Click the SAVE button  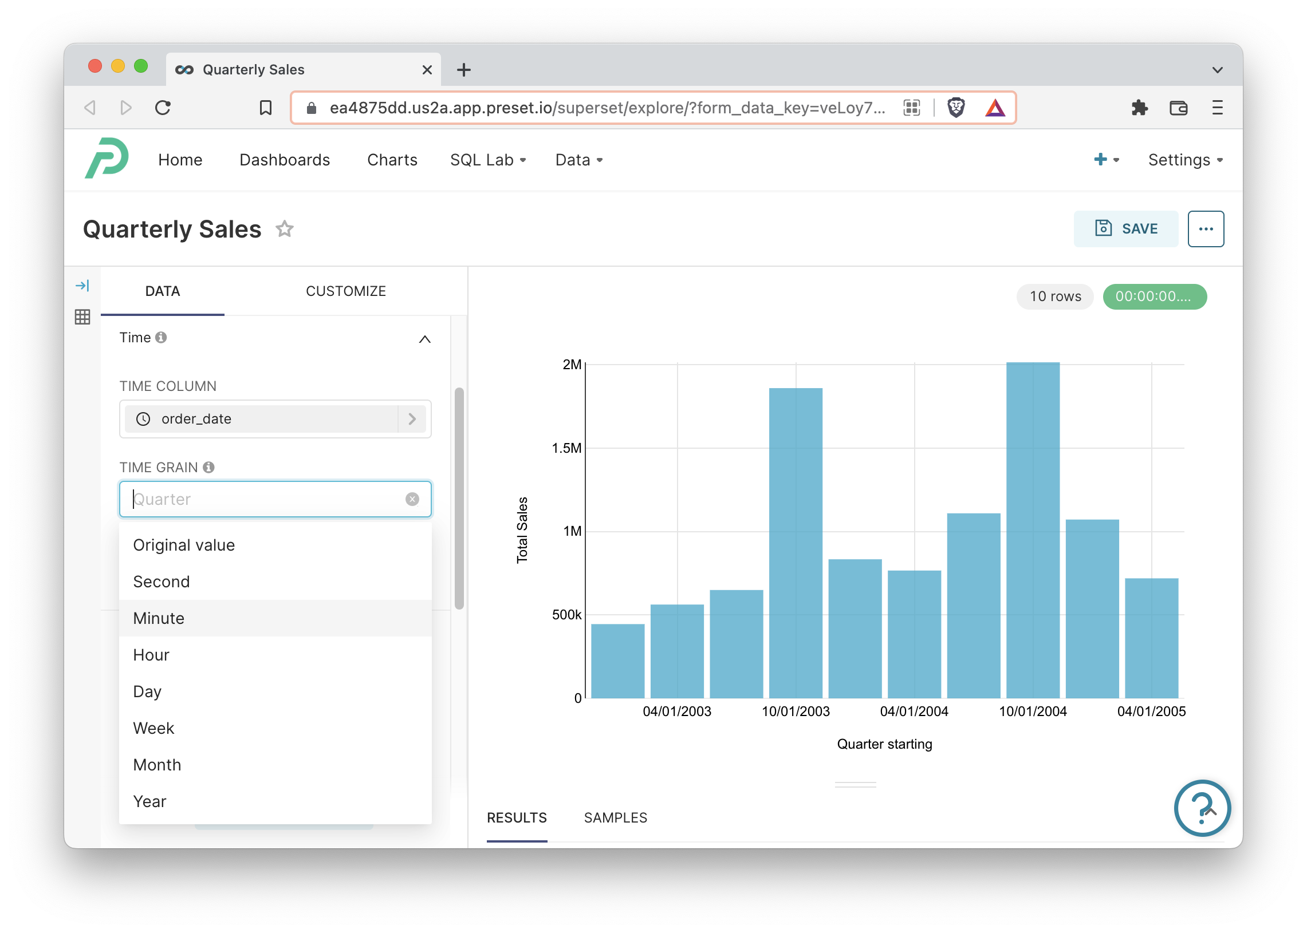1125,229
